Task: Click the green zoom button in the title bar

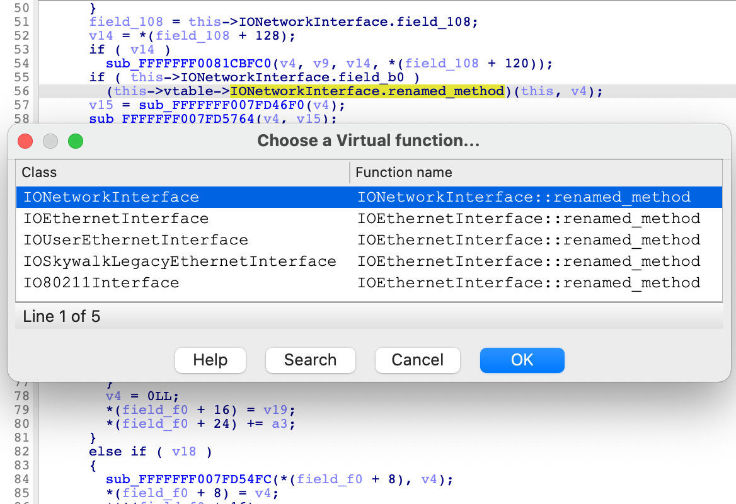Action: [x=76, y=141]
